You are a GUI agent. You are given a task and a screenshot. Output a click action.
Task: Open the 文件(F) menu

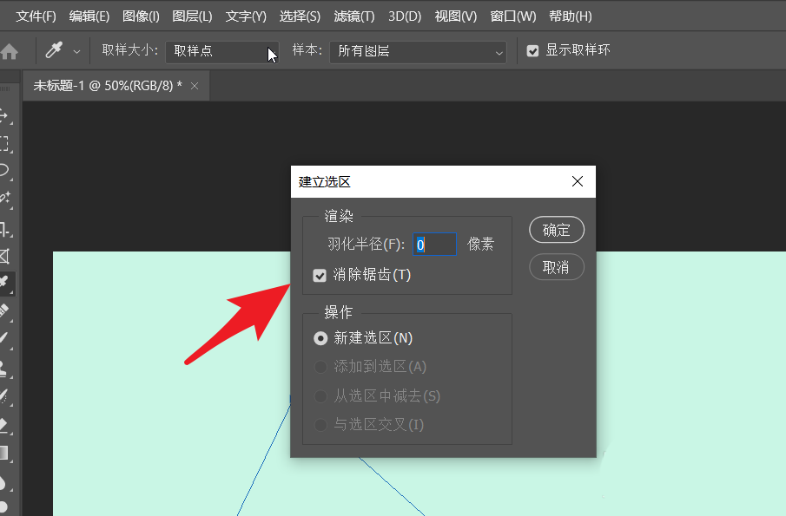[36, 16]
